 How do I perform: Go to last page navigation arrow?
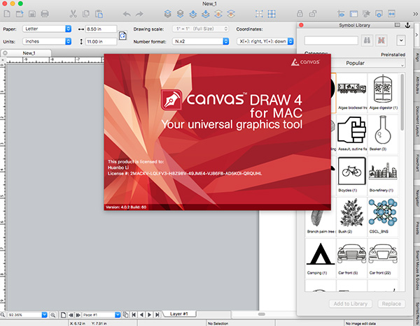[157, 315]
